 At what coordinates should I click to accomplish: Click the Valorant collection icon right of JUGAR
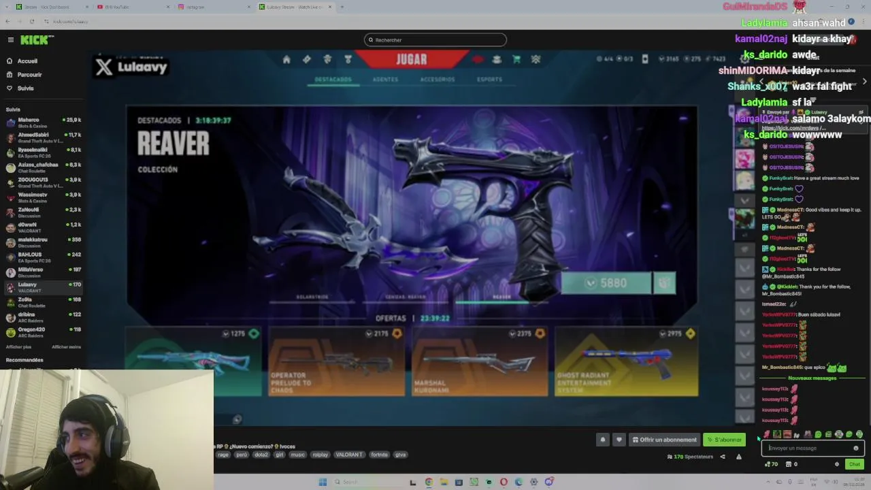[497, 60]
